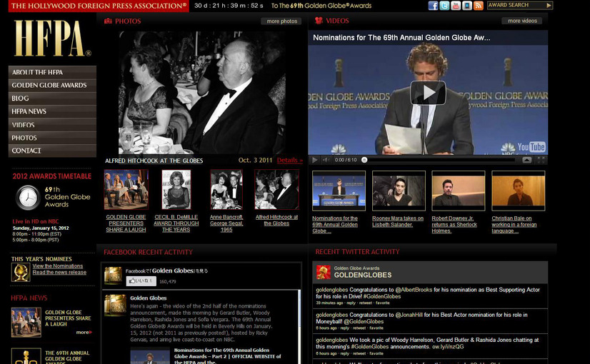
Task: Select Rooney Mara video thumbnail
Action: click(399, 191)
